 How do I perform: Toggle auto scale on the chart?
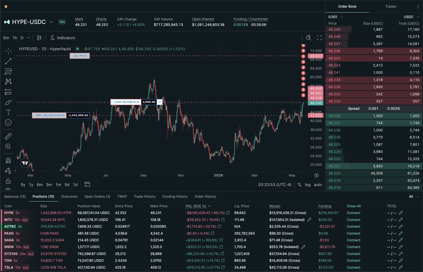click(318, 185)
